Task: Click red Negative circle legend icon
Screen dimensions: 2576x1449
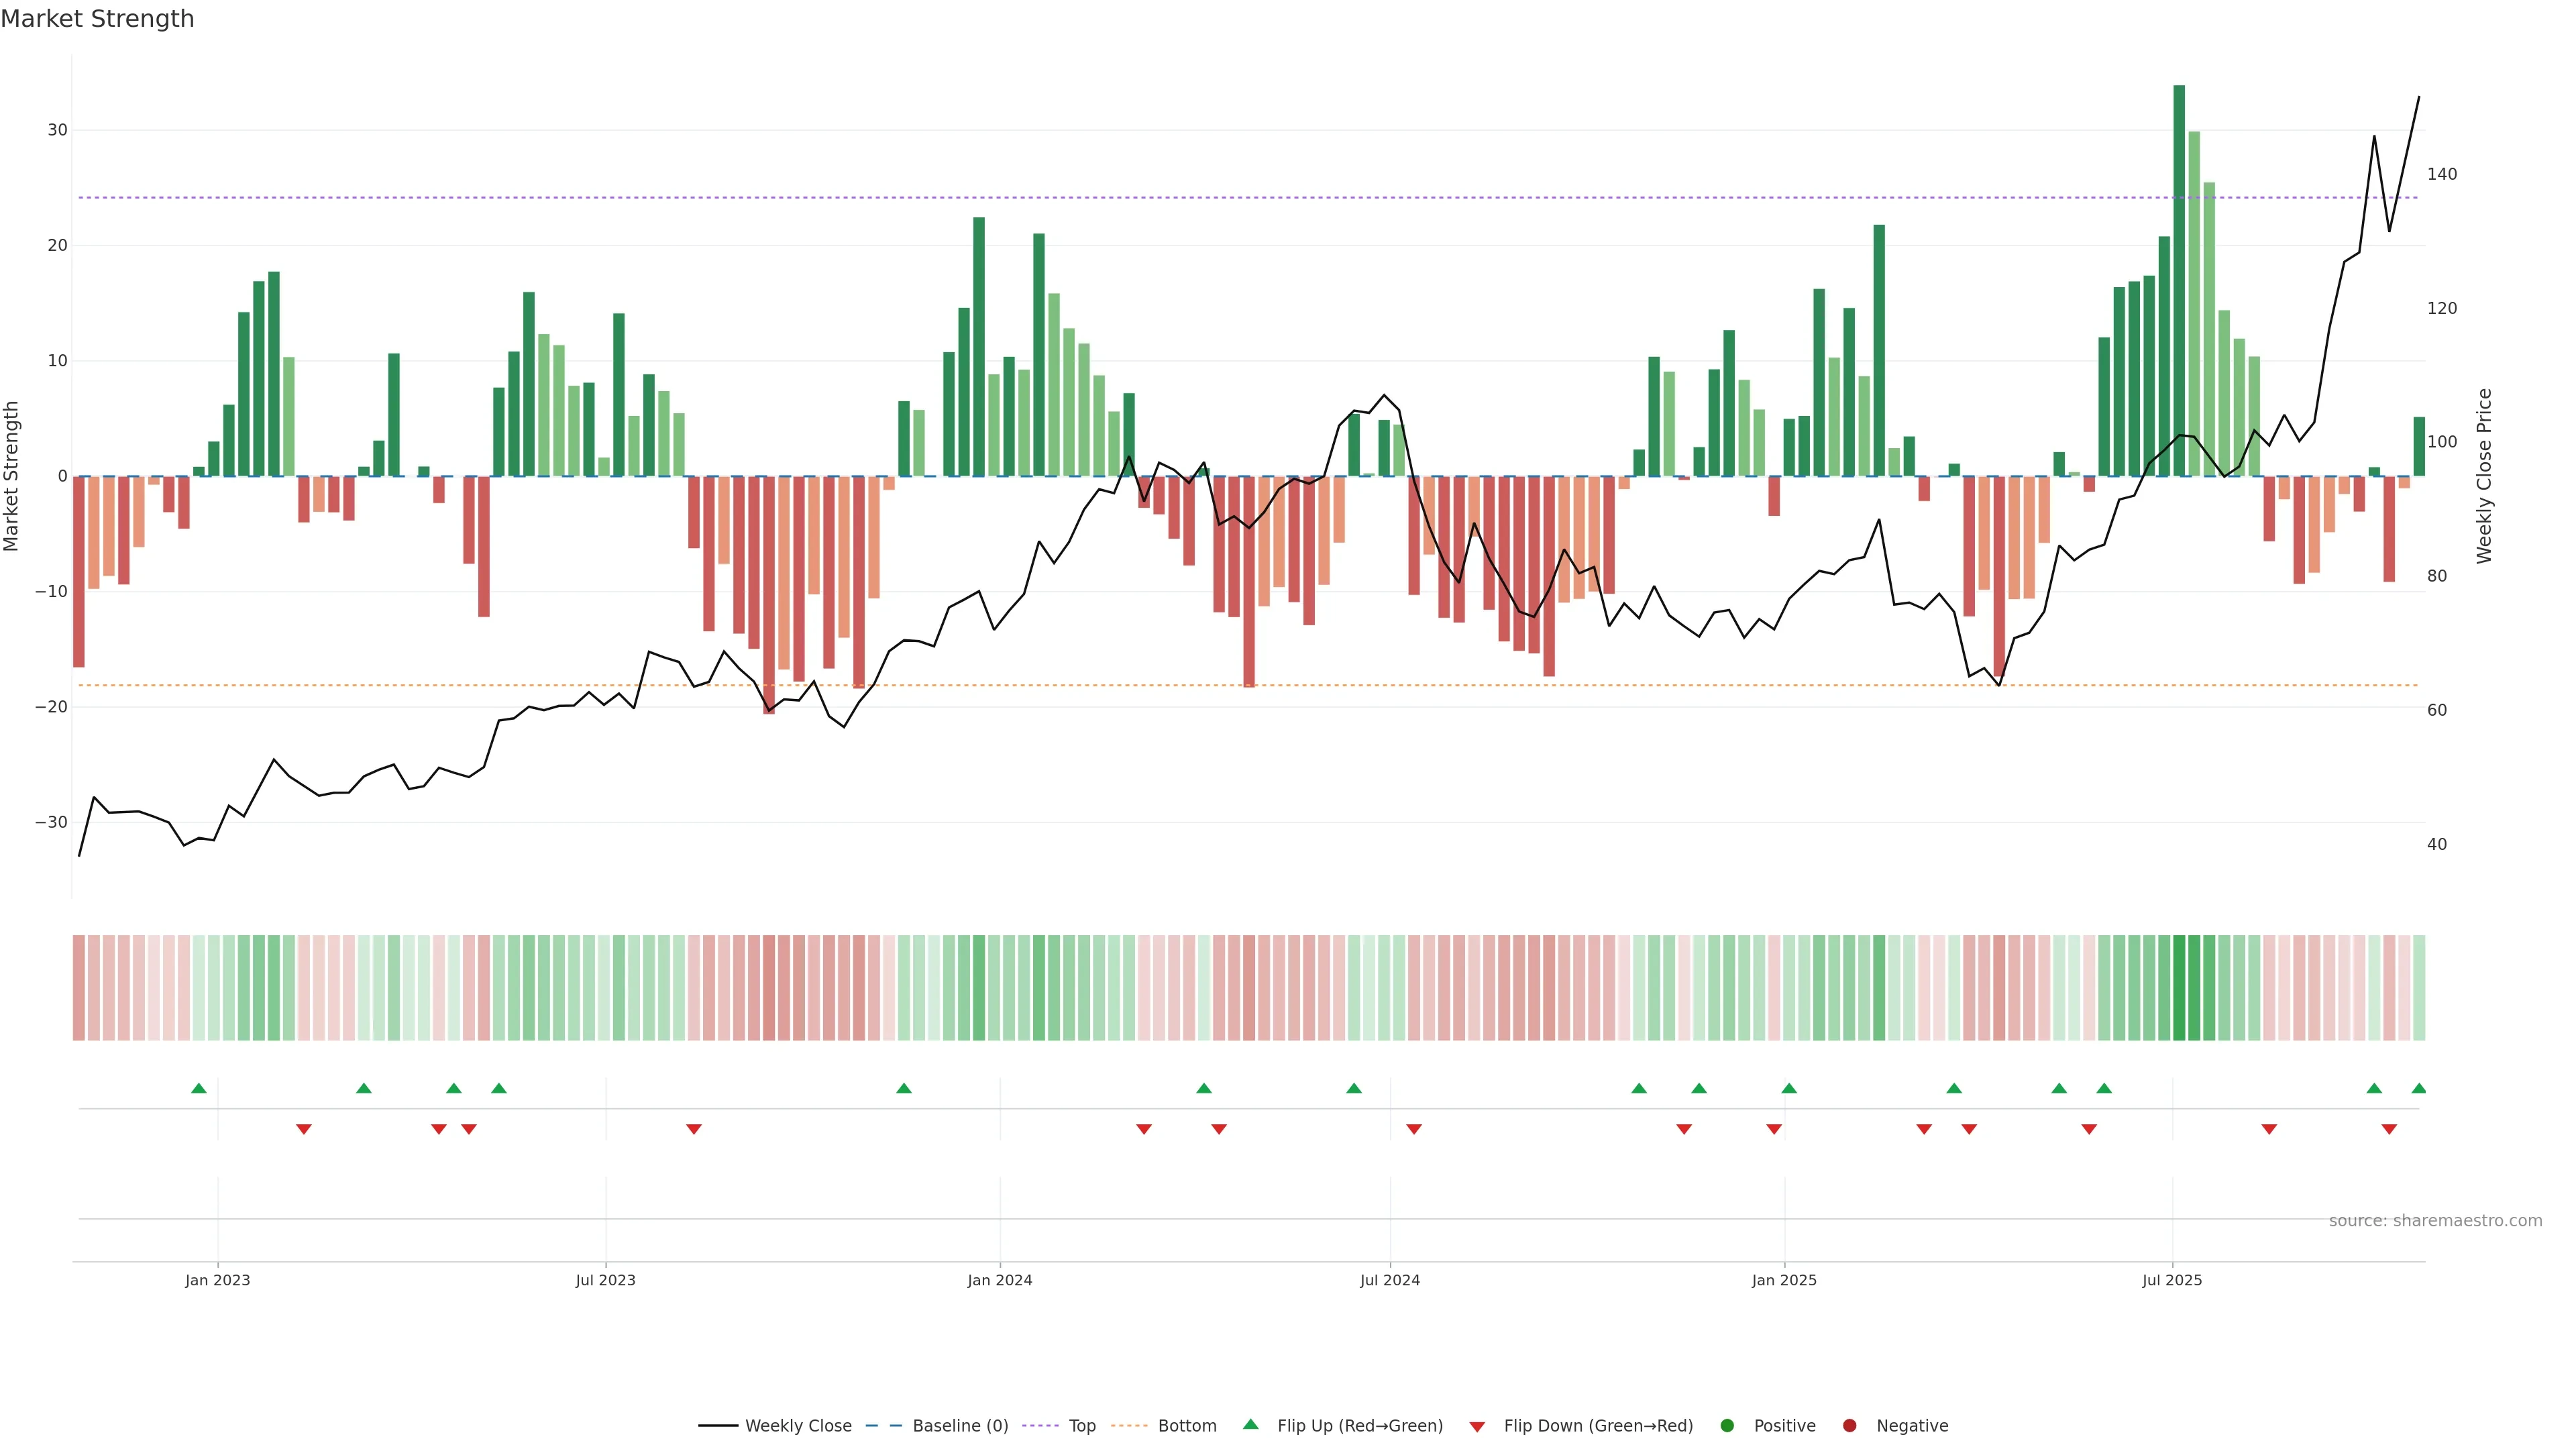Action: point(1850,1426)
